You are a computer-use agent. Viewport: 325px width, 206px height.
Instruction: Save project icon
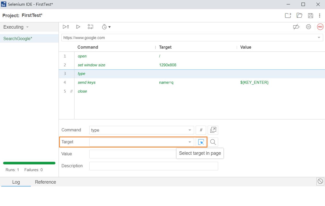click(x=310, y=15)
